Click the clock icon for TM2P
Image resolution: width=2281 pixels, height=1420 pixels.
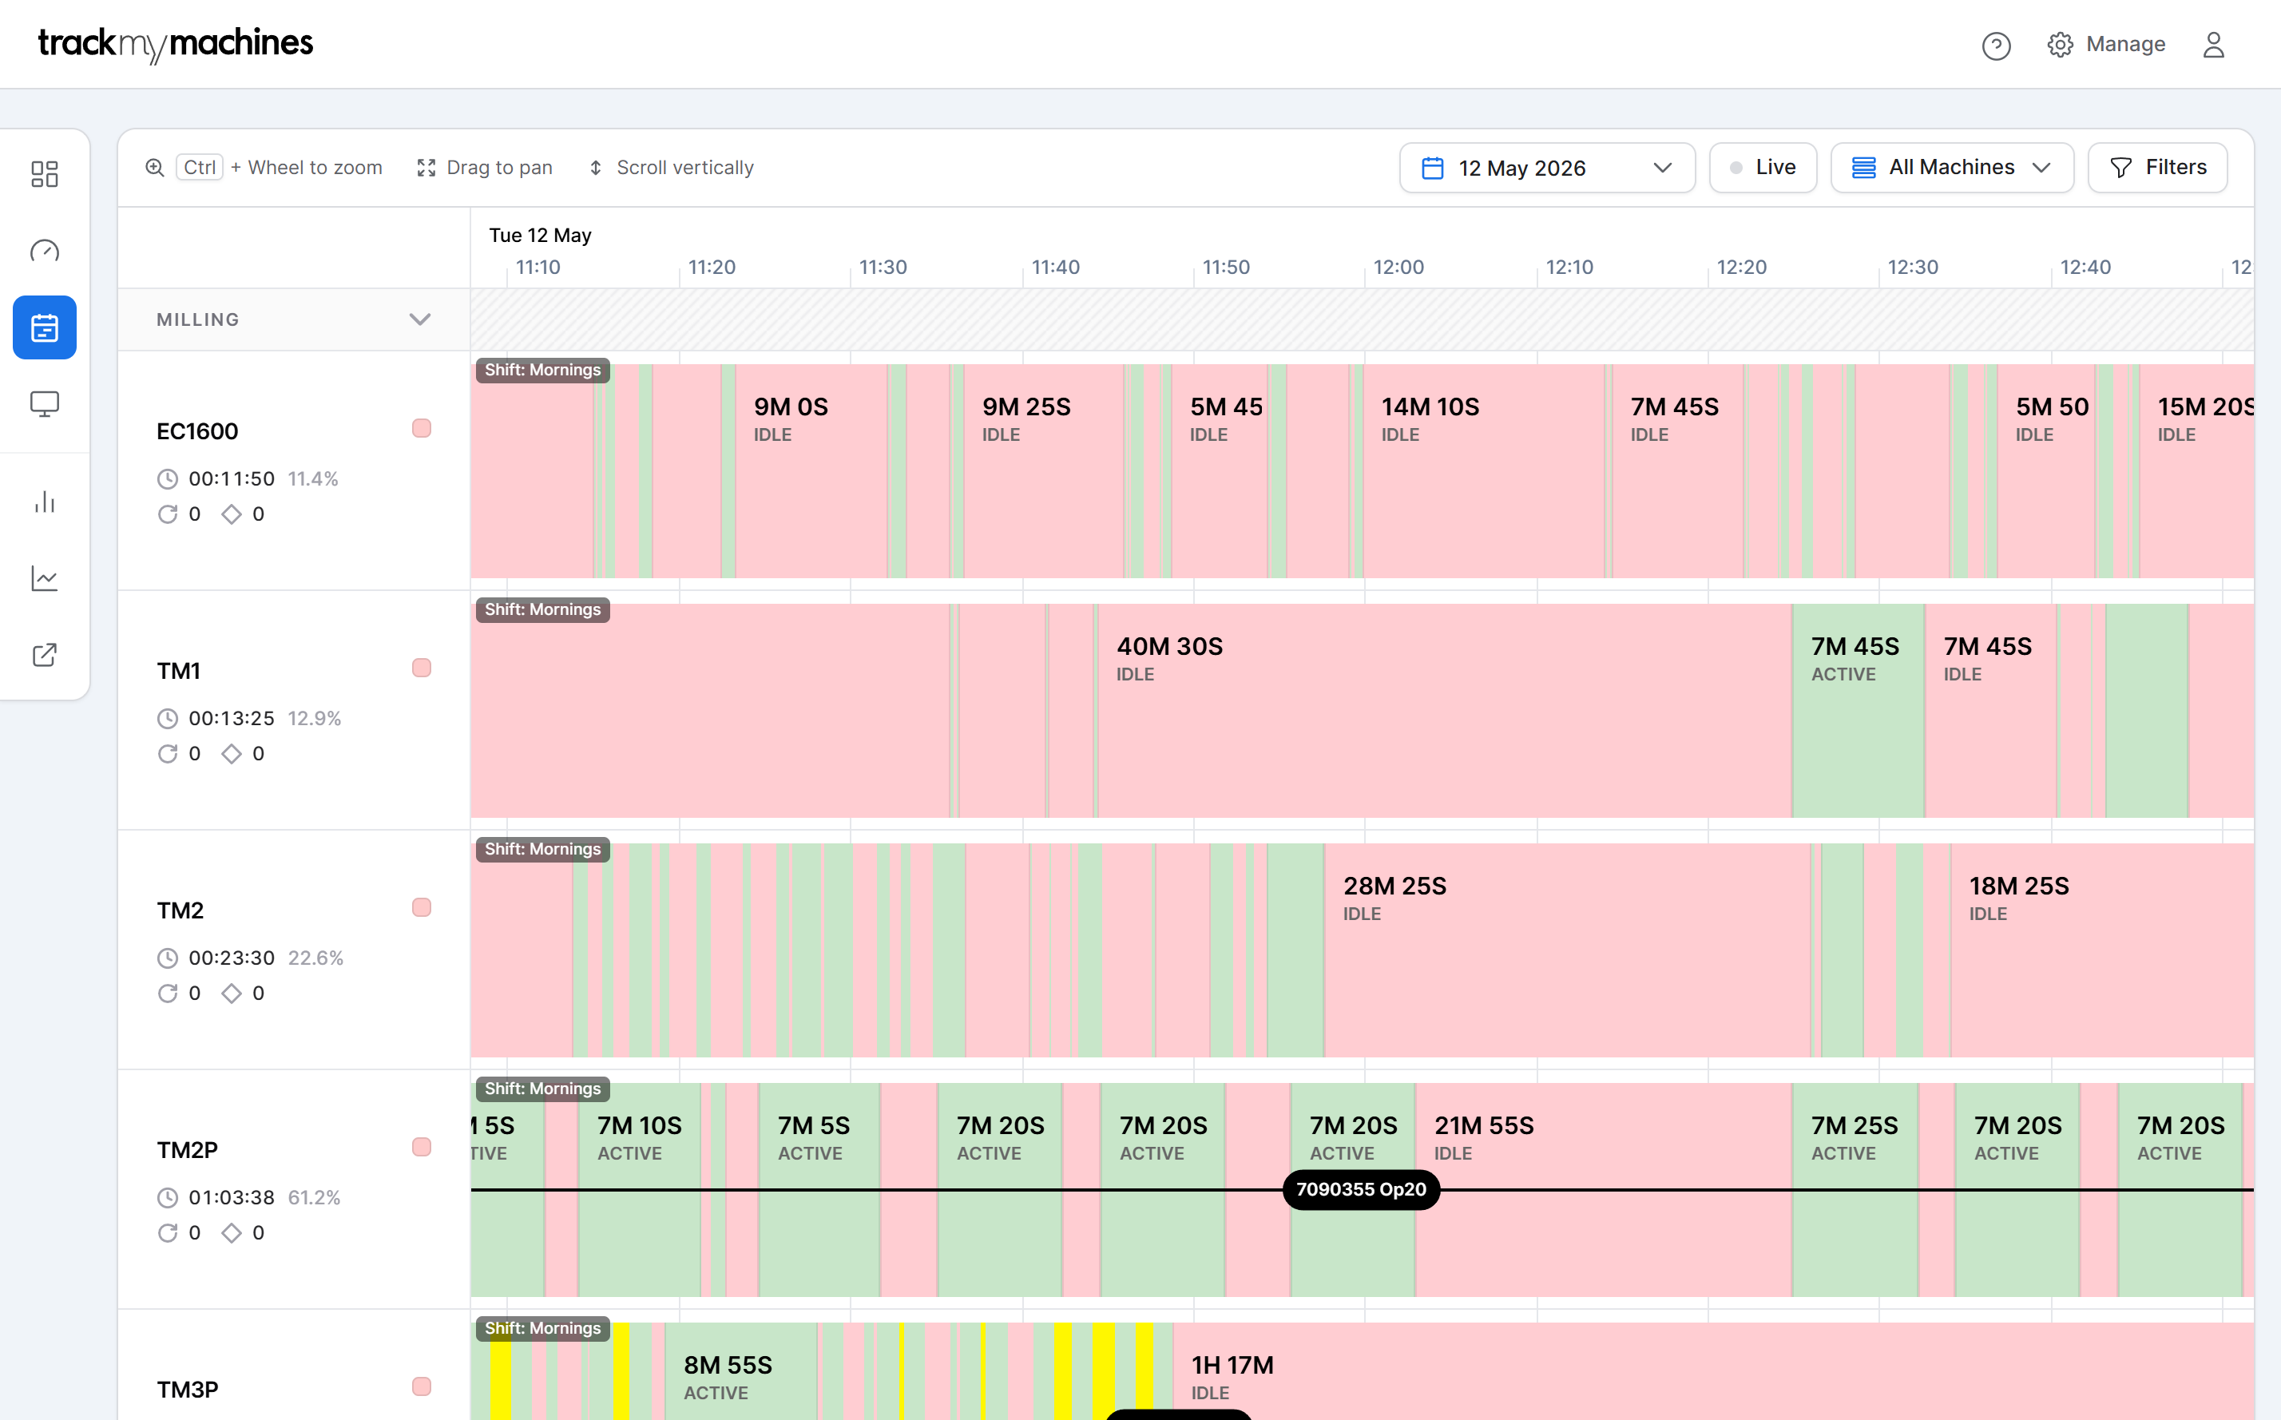click(x=167, y=1197)
